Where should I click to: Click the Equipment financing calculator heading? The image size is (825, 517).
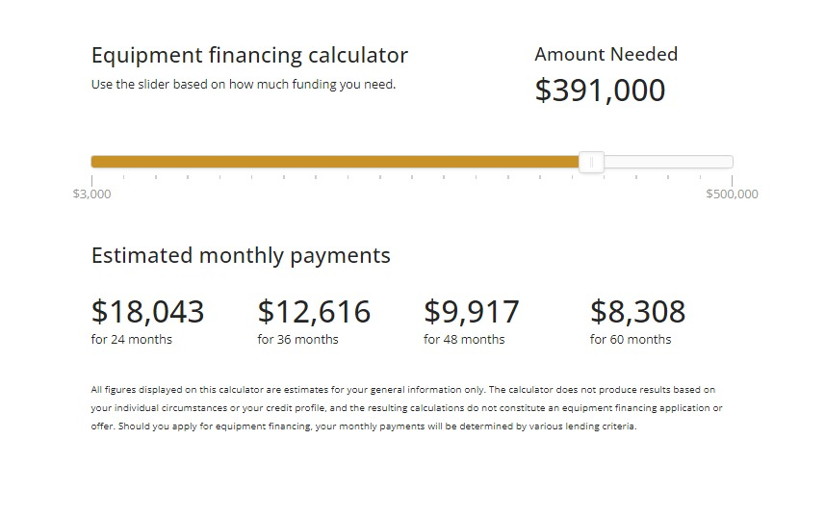tap(249, 55)
